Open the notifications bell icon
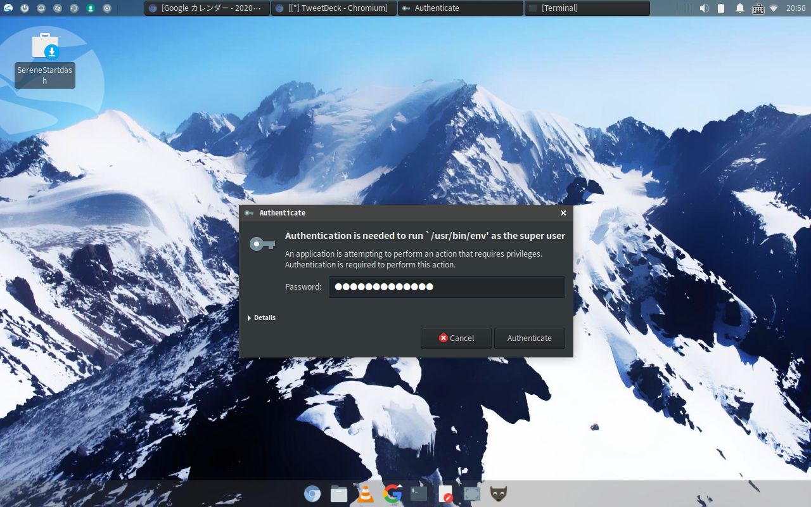This screenshot has width=811, height=507. pos(739,8)
